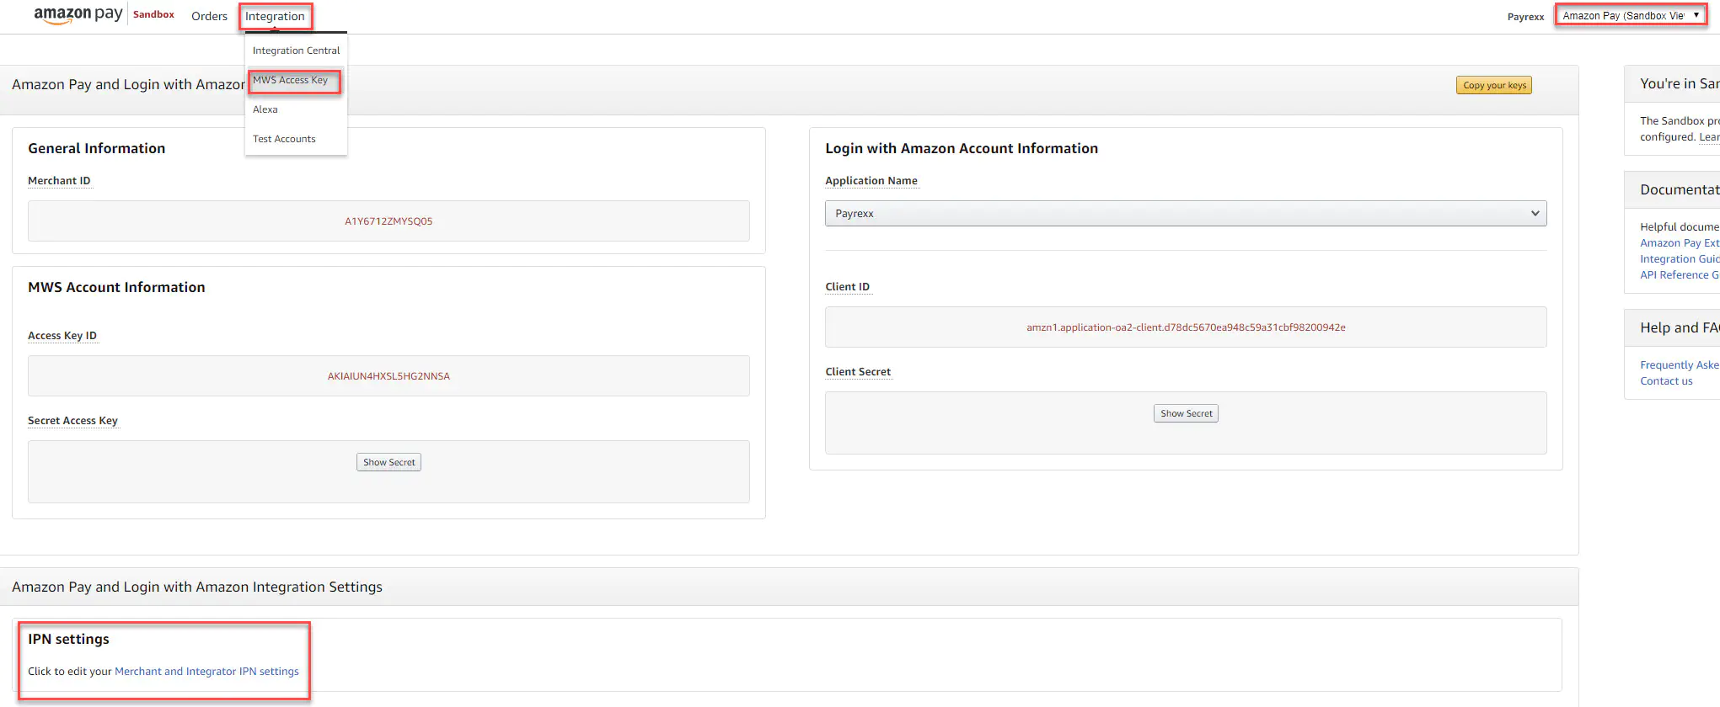The height and width of the screenshot is (707, 1720).
Task: Select the Alexa menu item
Action: click(x=265, y=109)
